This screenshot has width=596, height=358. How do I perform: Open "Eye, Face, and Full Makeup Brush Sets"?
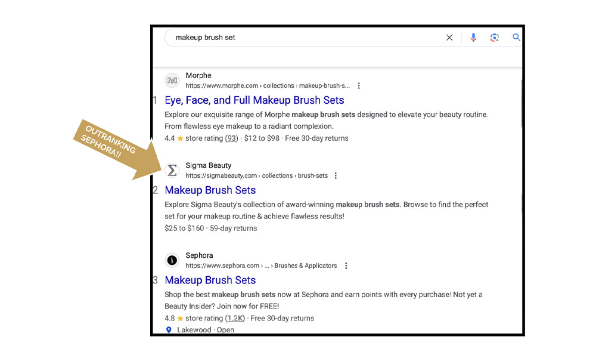tap(254, 100)
